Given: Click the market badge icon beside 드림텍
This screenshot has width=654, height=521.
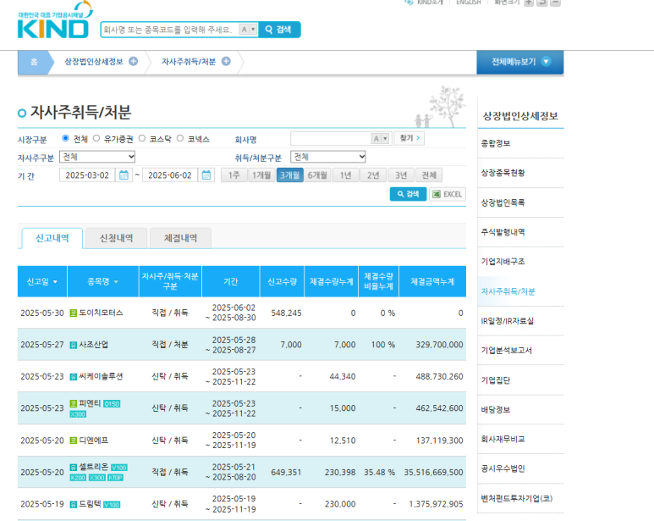Looking at the screenshot, I should (x=73, y=504).
